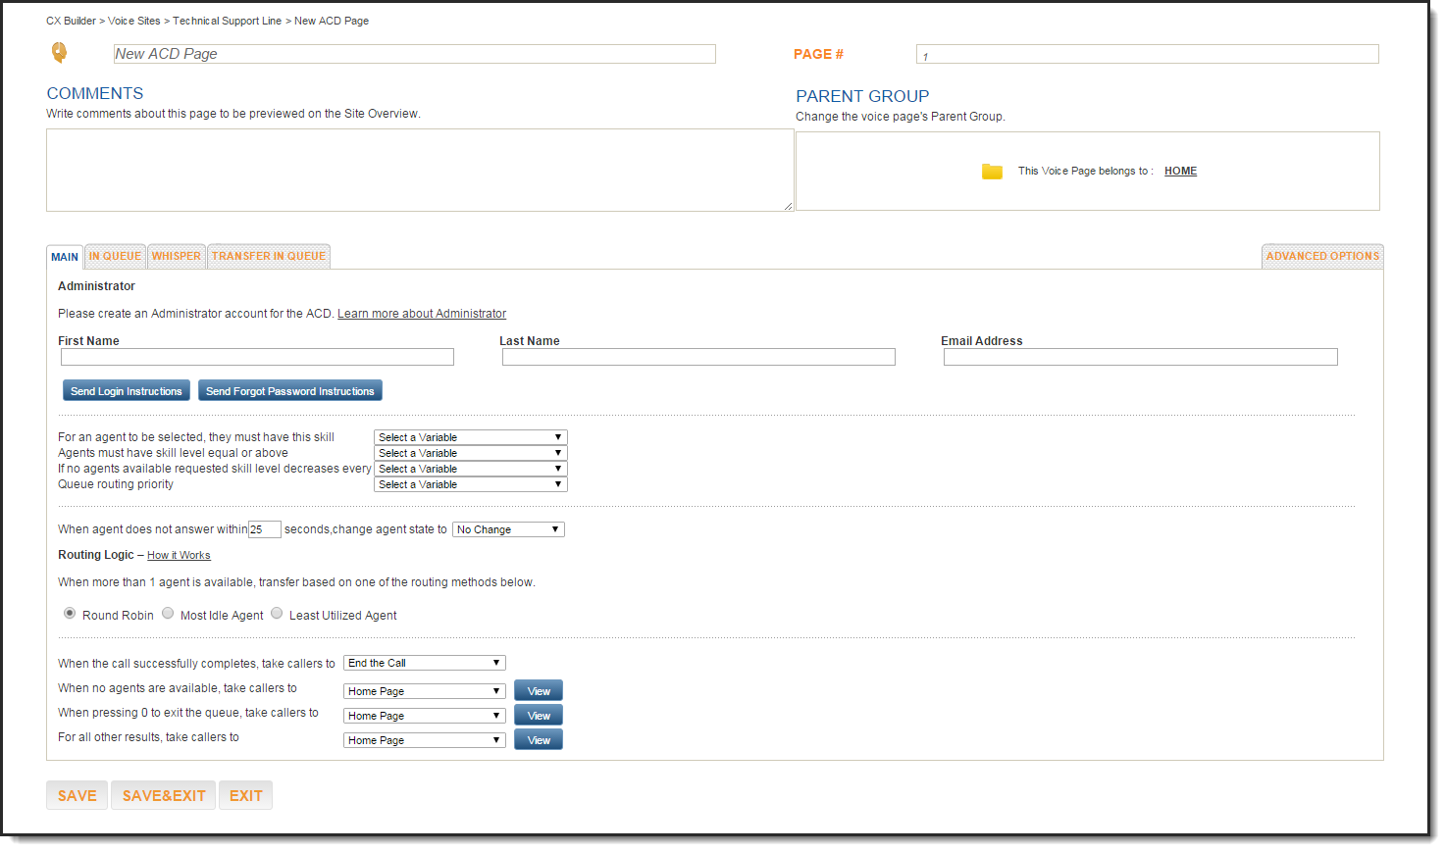Select the Round Robin routing option
The width and height of the screenshot is (1445, 851).
coord(70,614)
